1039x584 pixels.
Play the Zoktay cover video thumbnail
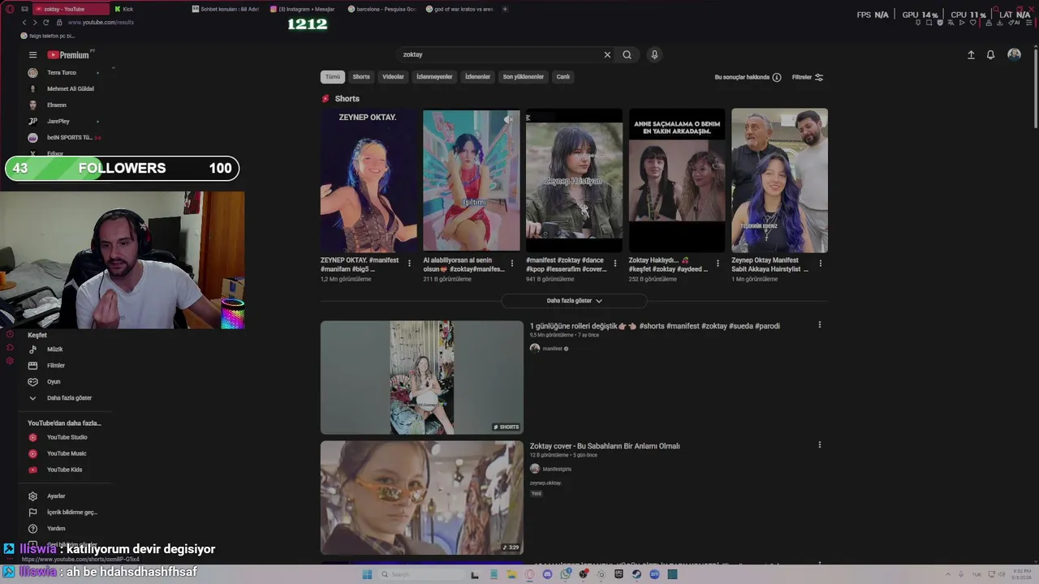(x=422, y=497)
